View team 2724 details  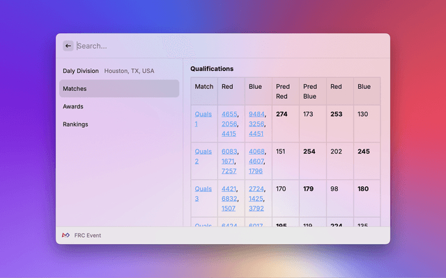coord(256,189)
